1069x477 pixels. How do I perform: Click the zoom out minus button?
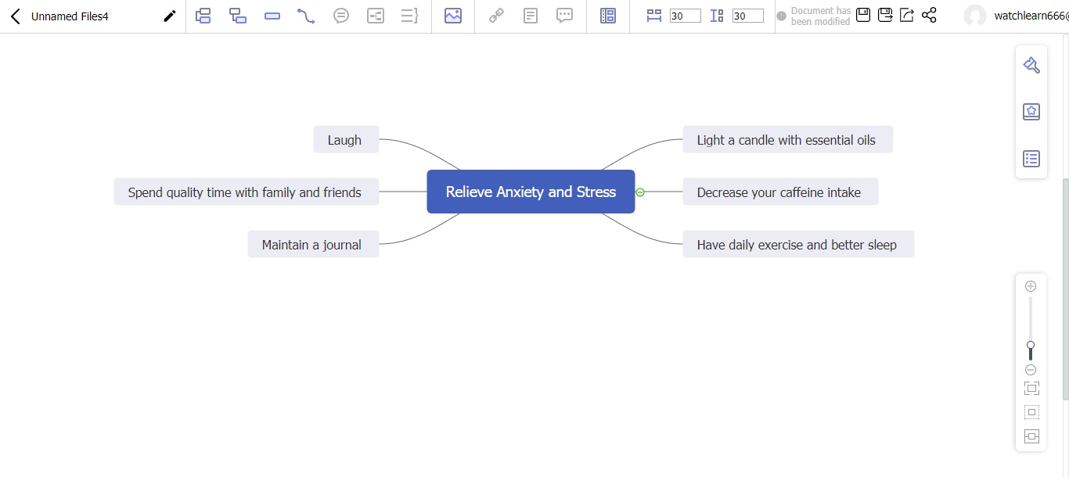[x=1031, y=370]
